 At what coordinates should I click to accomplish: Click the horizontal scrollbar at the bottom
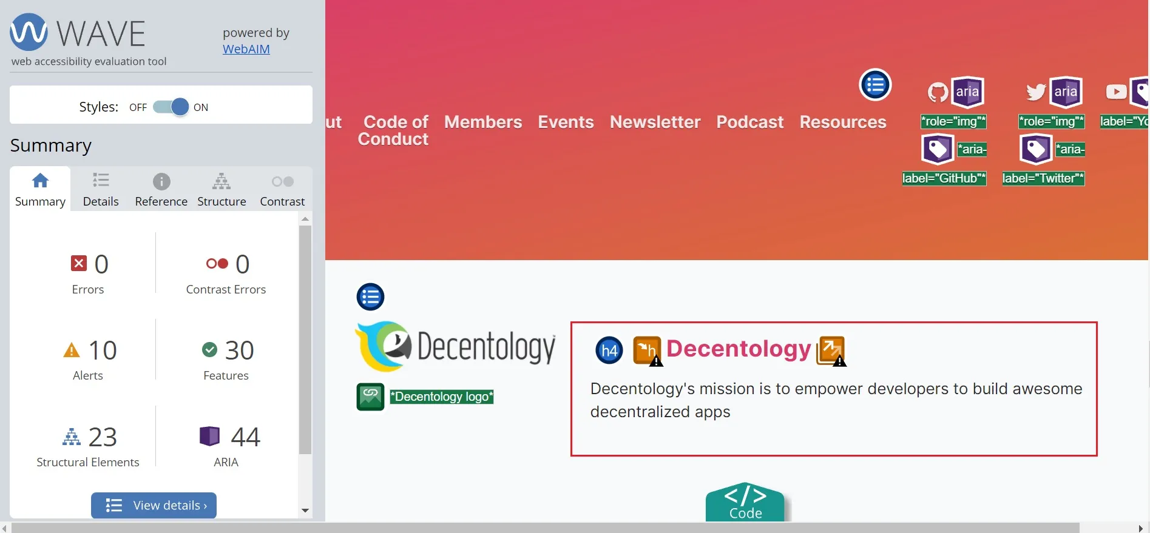[x=546, y=528]
